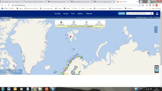Click the HISTORY button

click(x=122, y=13)
